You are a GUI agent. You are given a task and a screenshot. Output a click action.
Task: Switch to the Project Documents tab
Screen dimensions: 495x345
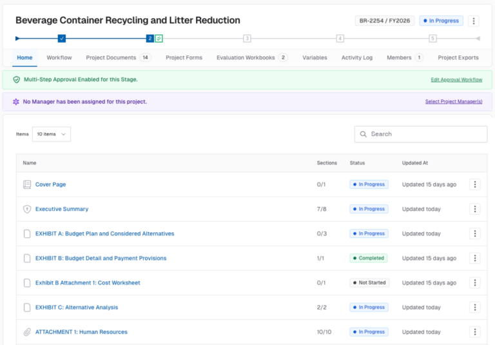(x=111, y=57)
